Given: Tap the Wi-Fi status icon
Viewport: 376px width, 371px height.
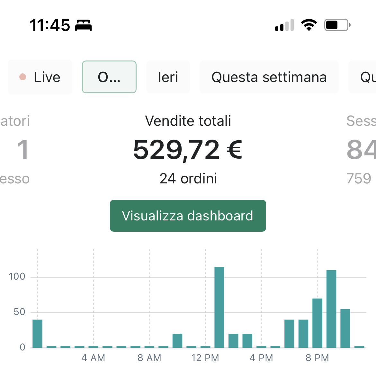Looking at the screenshot, I should (309, 25).
